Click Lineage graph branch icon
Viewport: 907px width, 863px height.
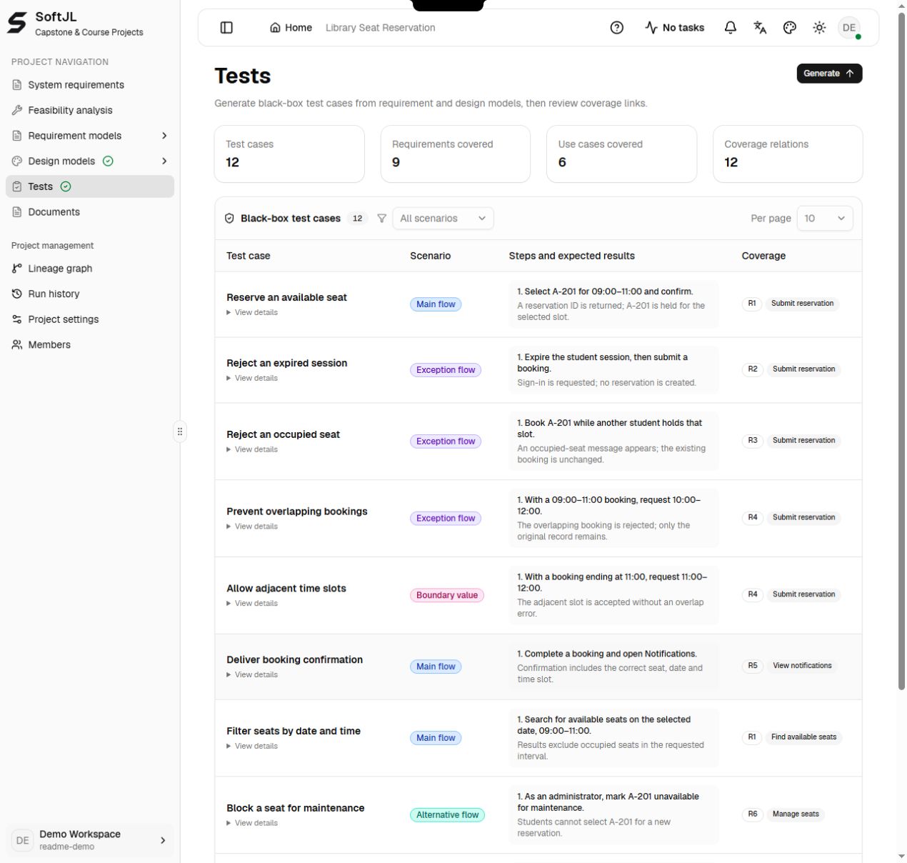coord(17,269)
